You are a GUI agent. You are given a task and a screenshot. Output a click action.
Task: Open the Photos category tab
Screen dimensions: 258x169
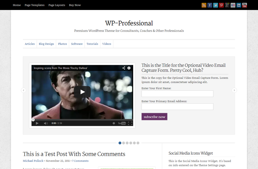coord(63,44)
